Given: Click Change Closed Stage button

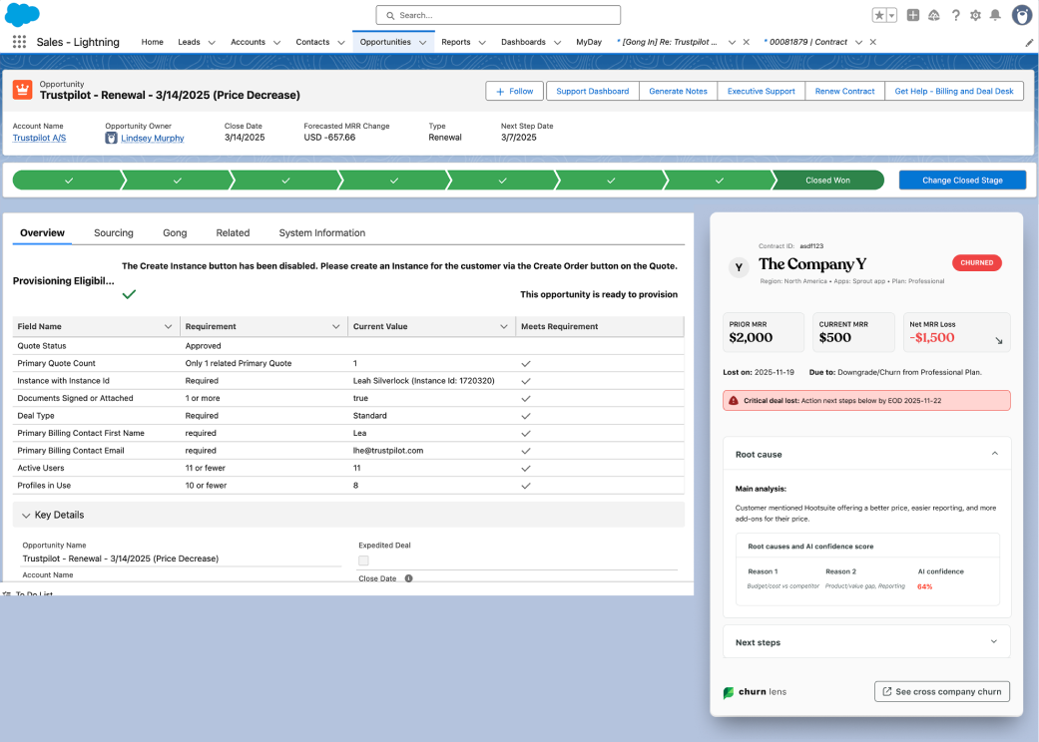Looking at the screenshot, I should [x=962, y=181].
